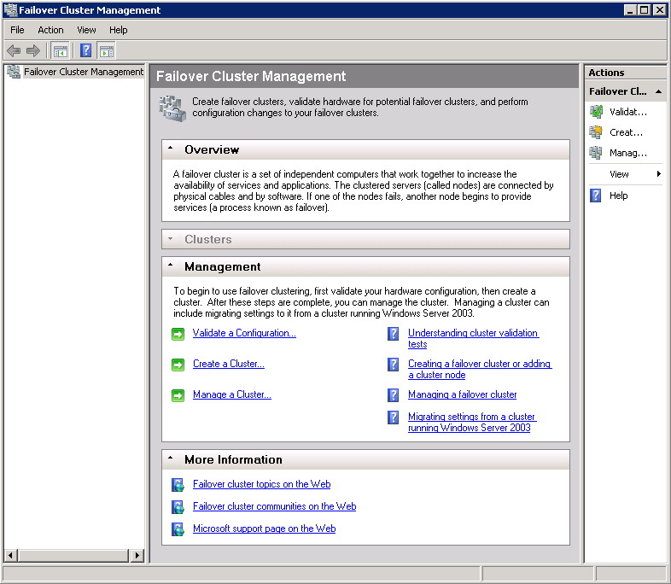Click the green arrow icon beside Create a Cluster
This screenshot has height=584, width=671.
point(178,365)
